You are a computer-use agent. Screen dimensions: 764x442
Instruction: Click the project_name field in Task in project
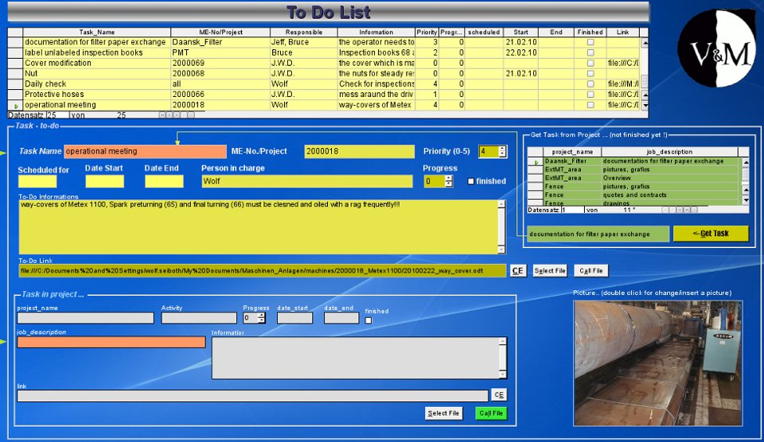85,318
